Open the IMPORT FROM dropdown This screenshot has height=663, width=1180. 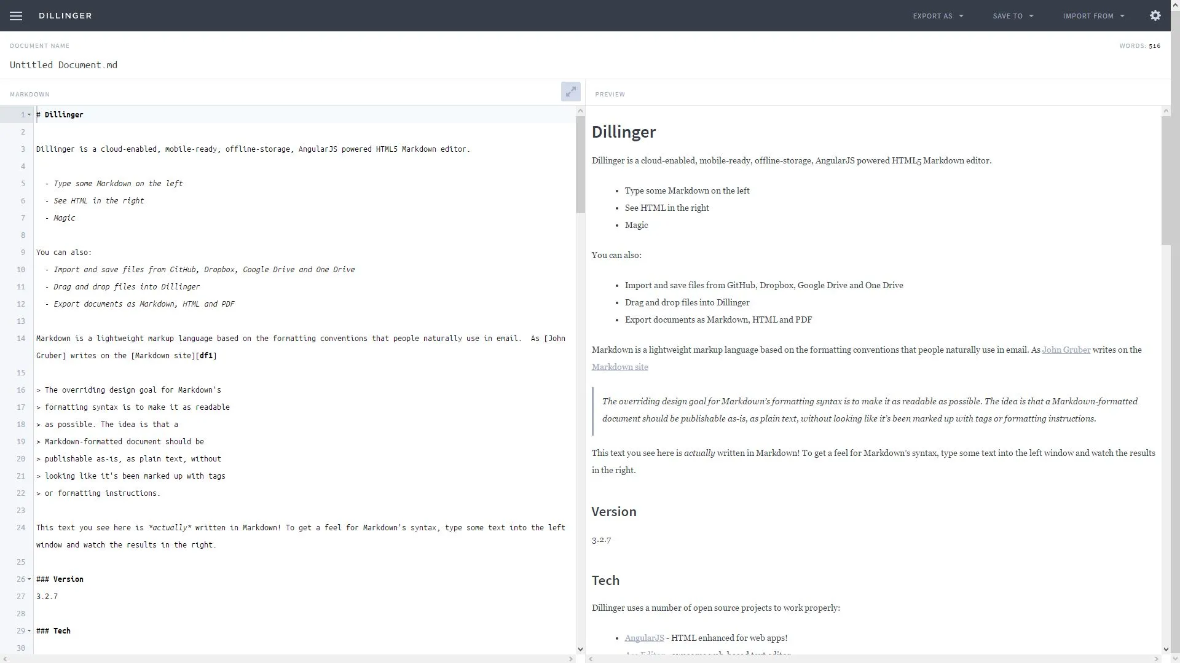point(1093,15)
